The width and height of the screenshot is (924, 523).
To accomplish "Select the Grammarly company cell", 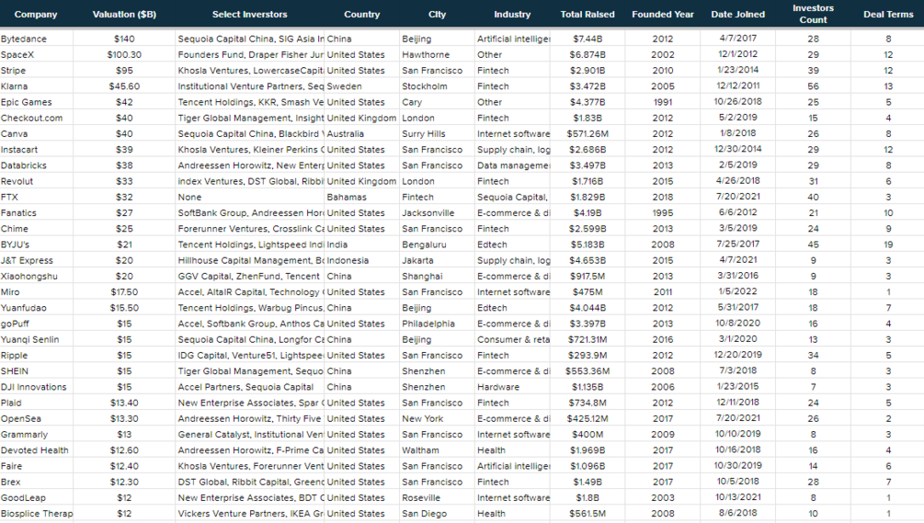I will pos(37,436).
